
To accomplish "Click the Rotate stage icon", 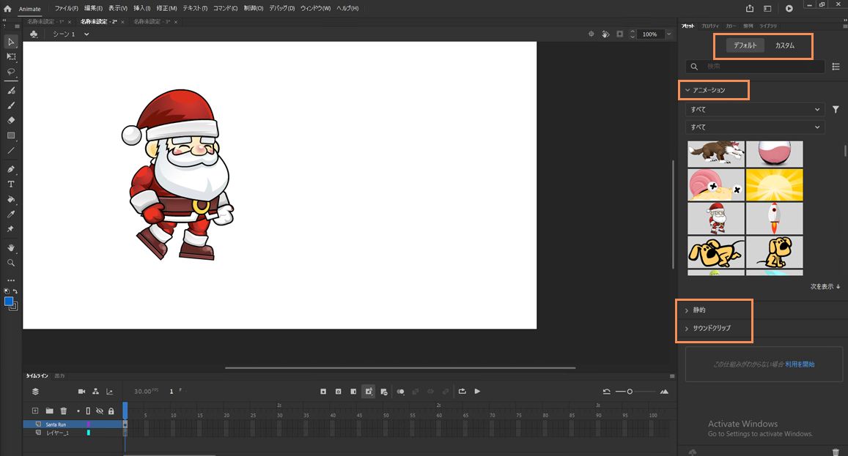I will coord(605,34).
